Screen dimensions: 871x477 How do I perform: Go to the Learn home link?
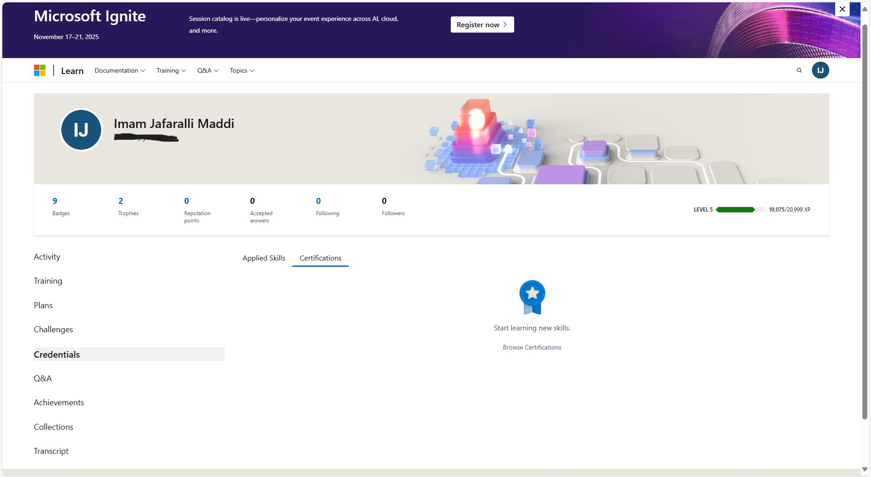click(72, 71)
